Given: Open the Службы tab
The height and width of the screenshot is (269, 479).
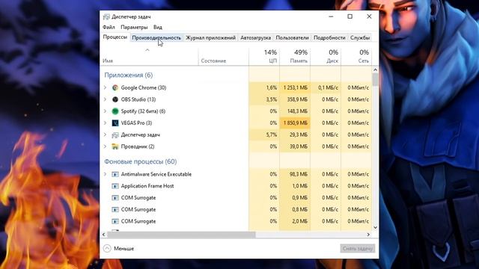Looking at the screenshot, I should tap(360, 38).
